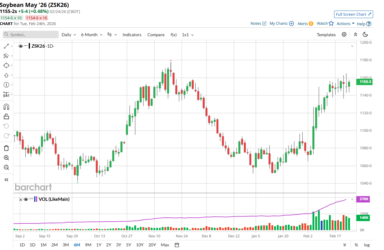Open the Actions dropdown

(x=346, y=24)
